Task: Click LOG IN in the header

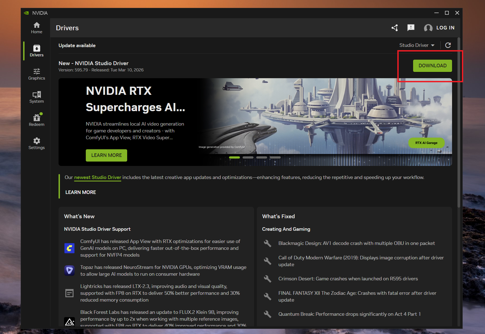Action: [x=439, y=28]
